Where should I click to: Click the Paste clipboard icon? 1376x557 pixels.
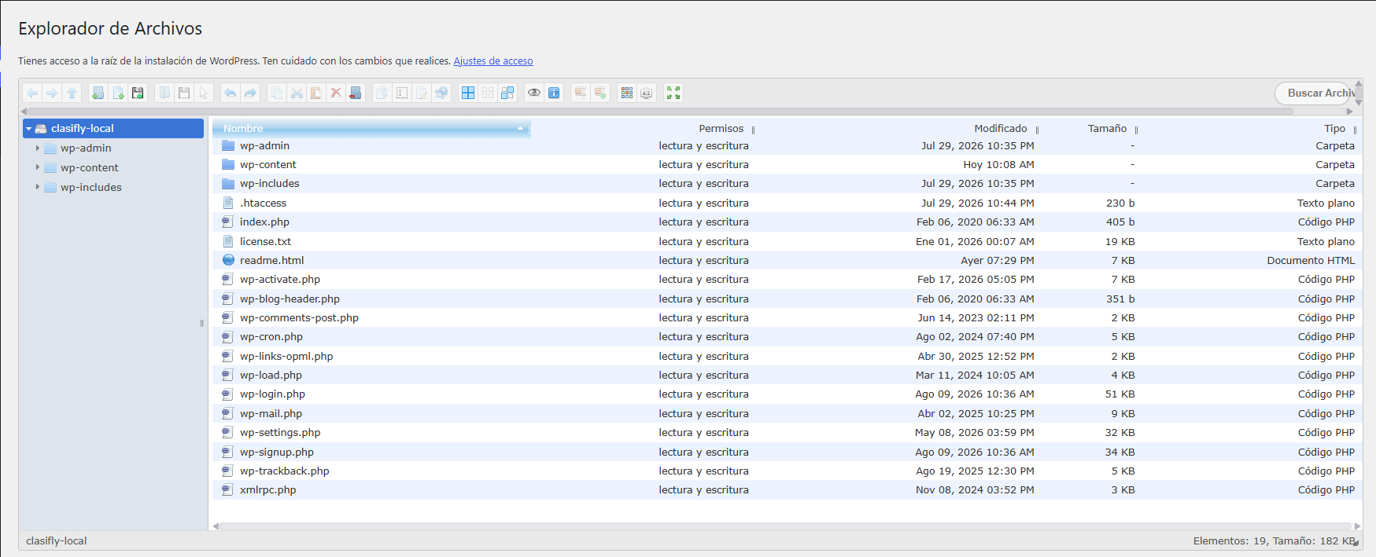[316, 93]
